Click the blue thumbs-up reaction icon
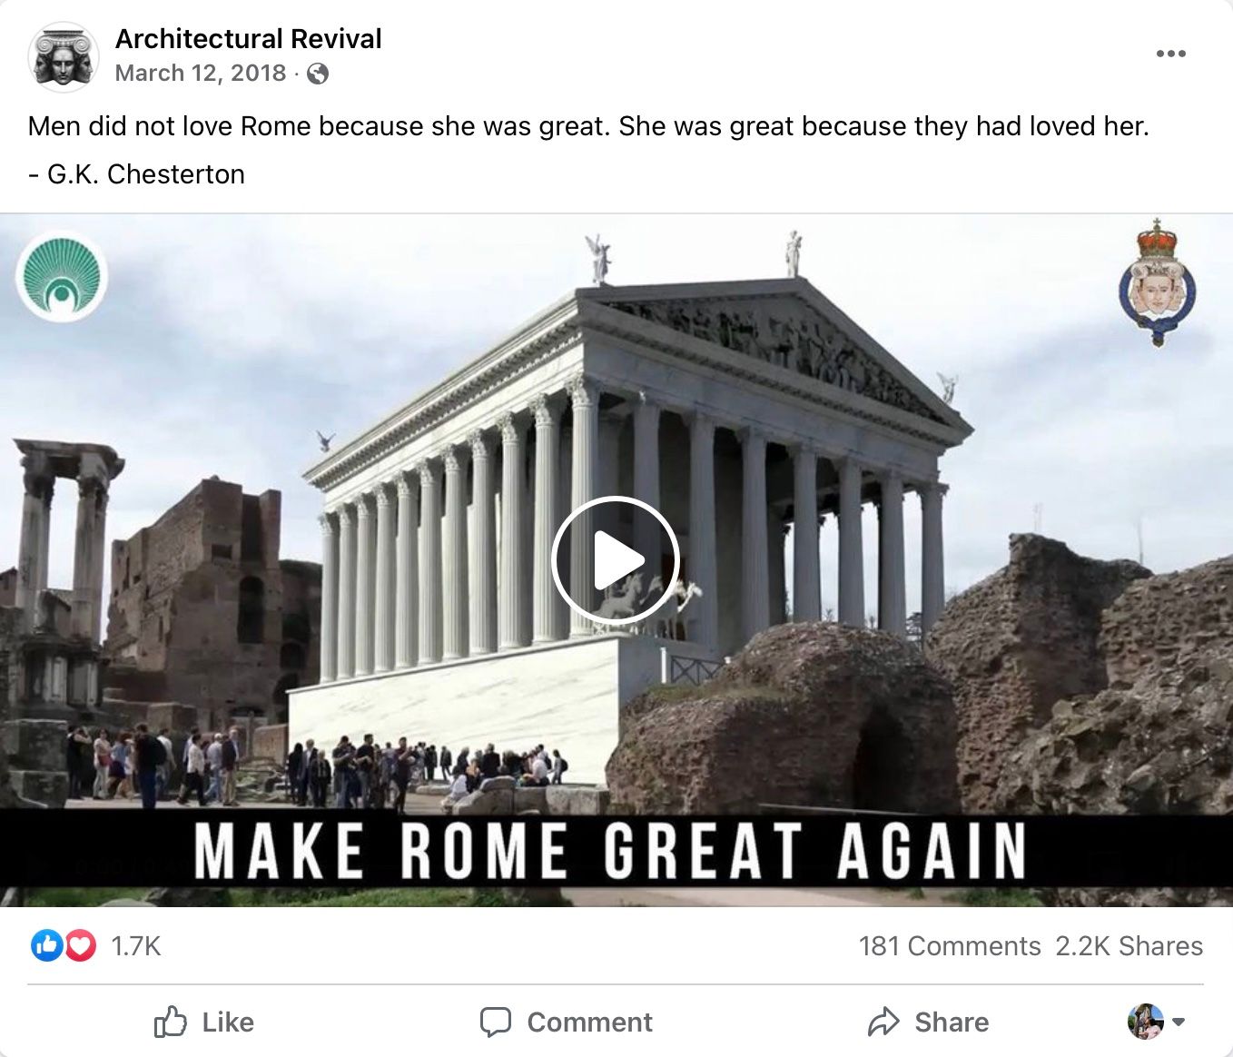 tap(46, 946)
